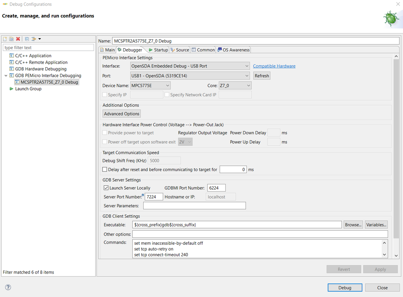Uncheck Launch Server Locally checkbox
Screen dimensions: 403x297
(x=106, y=188)
